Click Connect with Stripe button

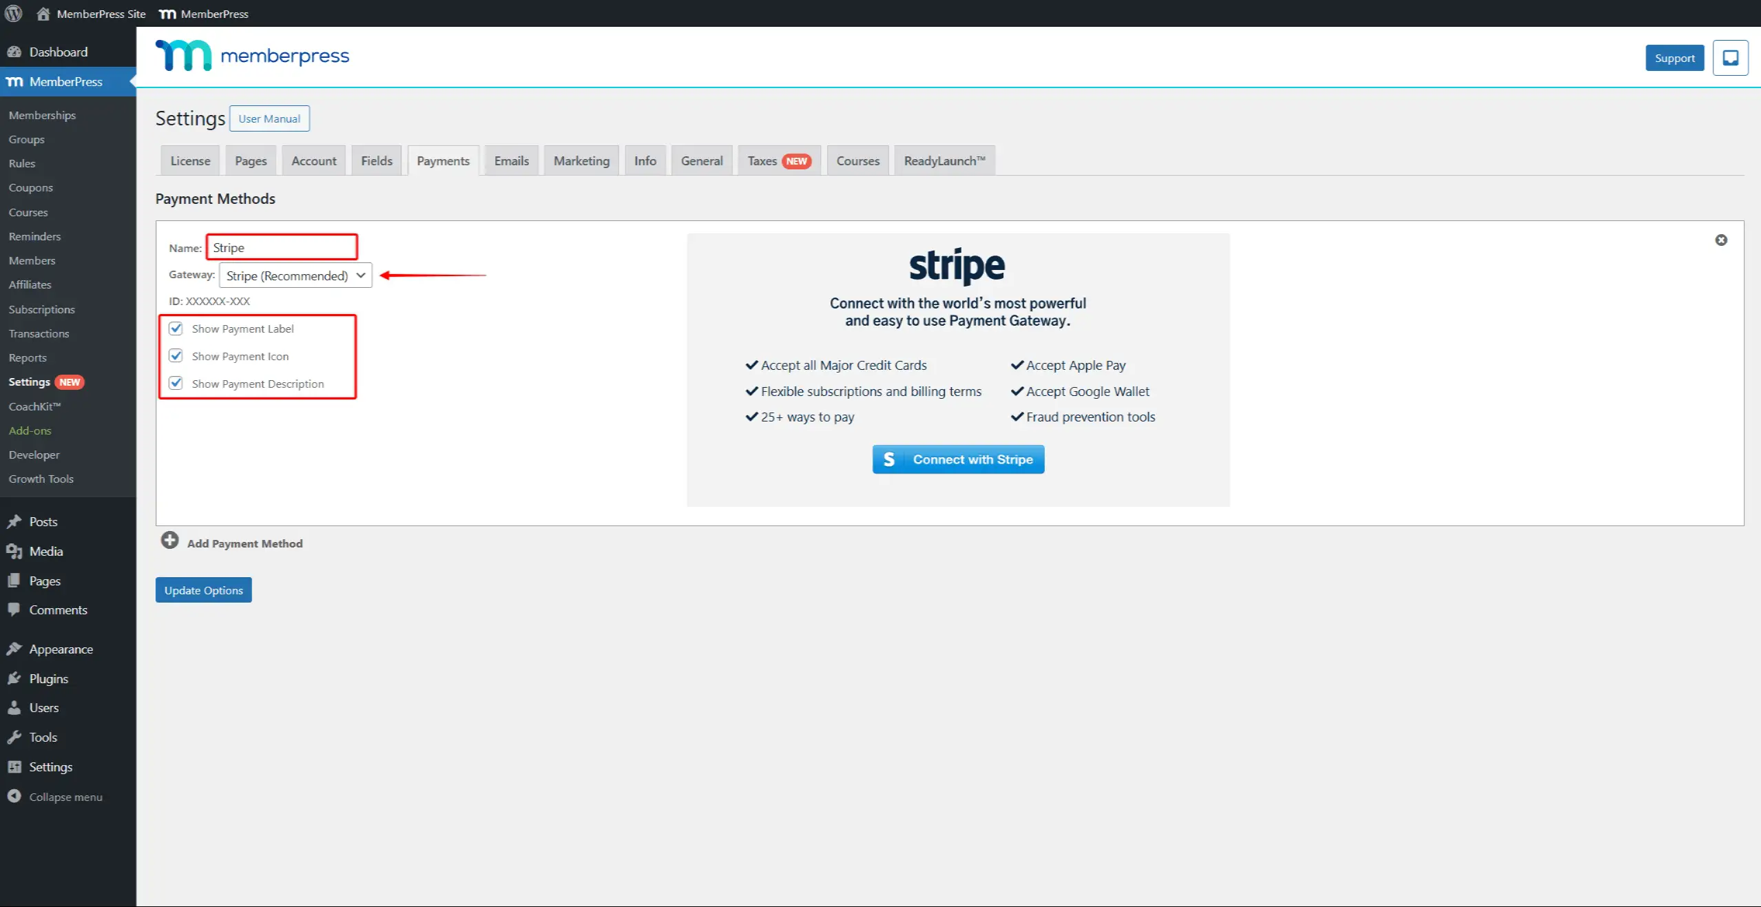(958, 459)
